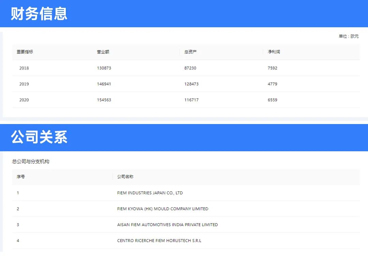
Task: Click the 单位：欧元 unit label
Action: 349,36
